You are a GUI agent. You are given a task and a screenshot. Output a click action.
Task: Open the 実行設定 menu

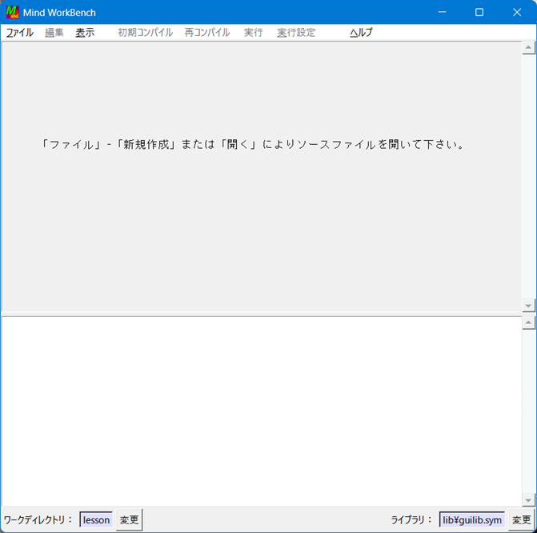click(296, 33)
